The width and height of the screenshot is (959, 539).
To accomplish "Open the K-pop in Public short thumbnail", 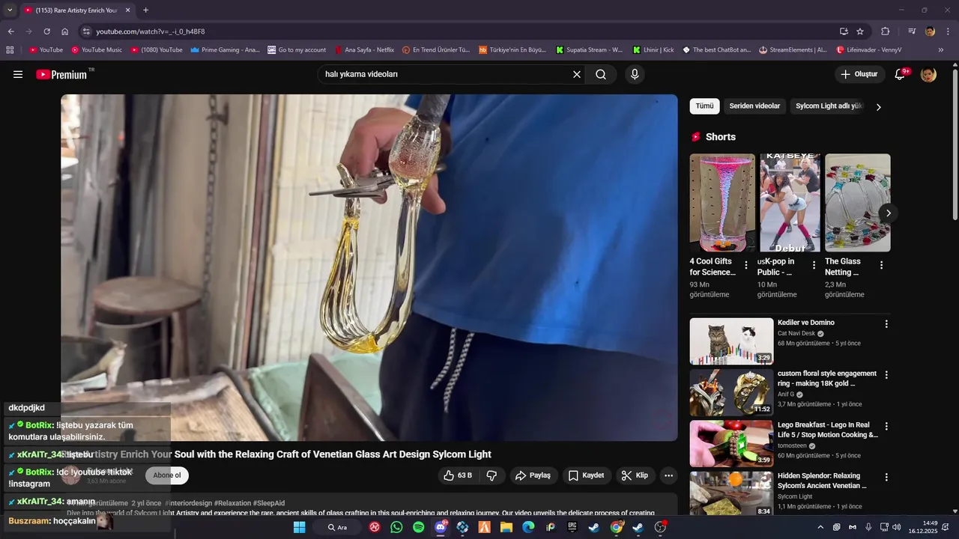I will pos(790,203).
